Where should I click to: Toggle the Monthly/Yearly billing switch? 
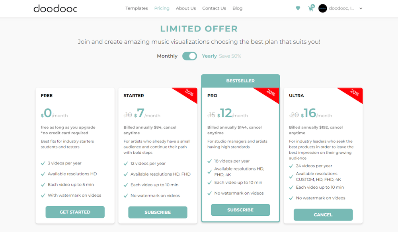189,56
